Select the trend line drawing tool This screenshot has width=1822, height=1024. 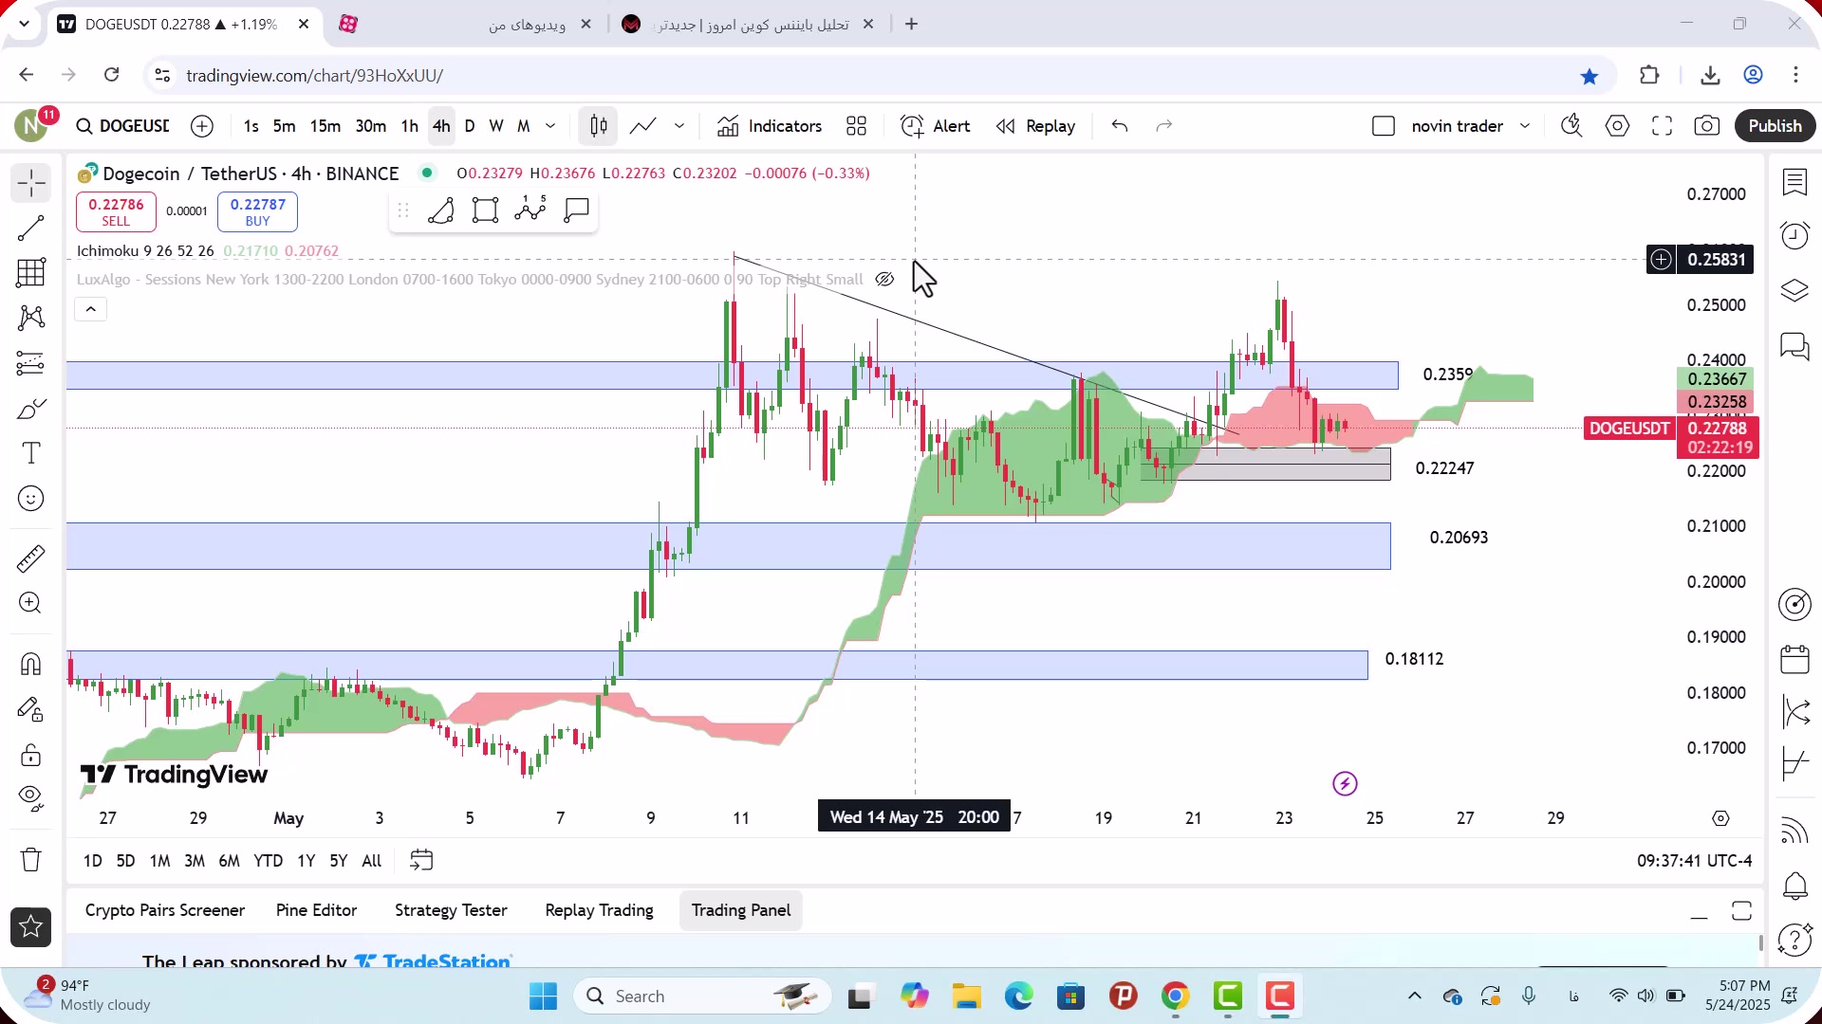pos(31,228)
